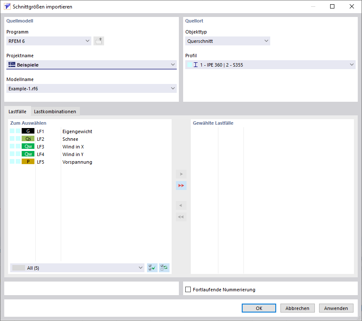Click the remove selected load case arrow

tap(181, 205)
